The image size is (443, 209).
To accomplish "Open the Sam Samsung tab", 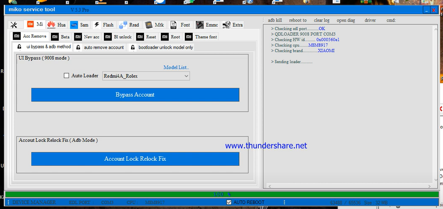I will [79, 25].
